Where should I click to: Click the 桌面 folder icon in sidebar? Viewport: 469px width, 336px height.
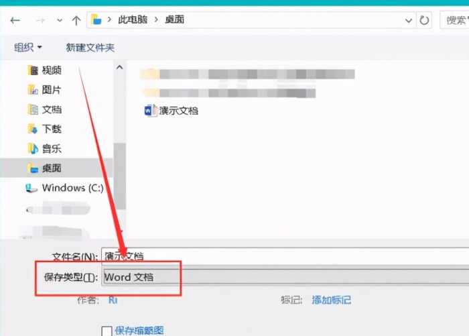33,168
